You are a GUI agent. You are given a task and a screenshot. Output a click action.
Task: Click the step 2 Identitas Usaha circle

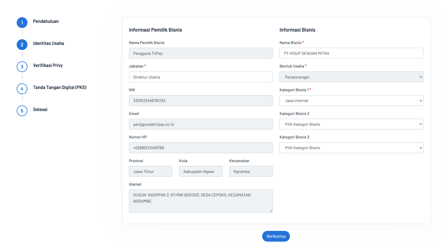click(x=22, y=45)
